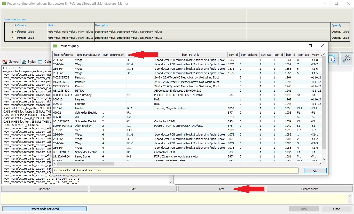
Task: Toggle the Expert mode activated control
Action: tap(44, 209)
